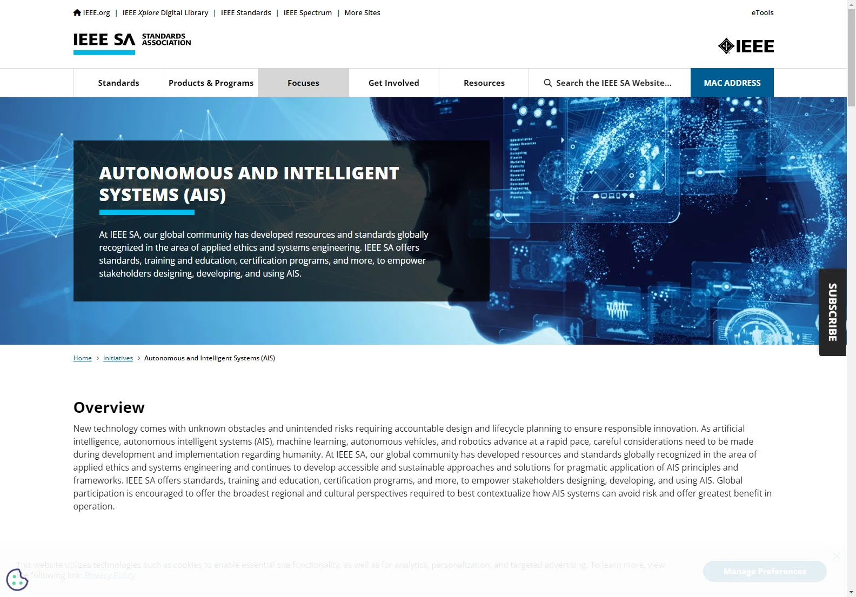The height and width of the screenshot is (597, 856).
Task: Open the Get Involved menu
Action: (x=394, y=83)
